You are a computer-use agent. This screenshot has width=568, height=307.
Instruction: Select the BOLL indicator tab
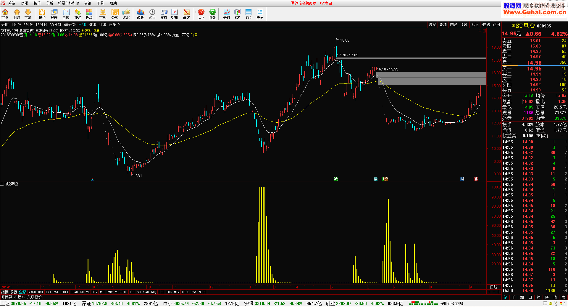(185, 292)
